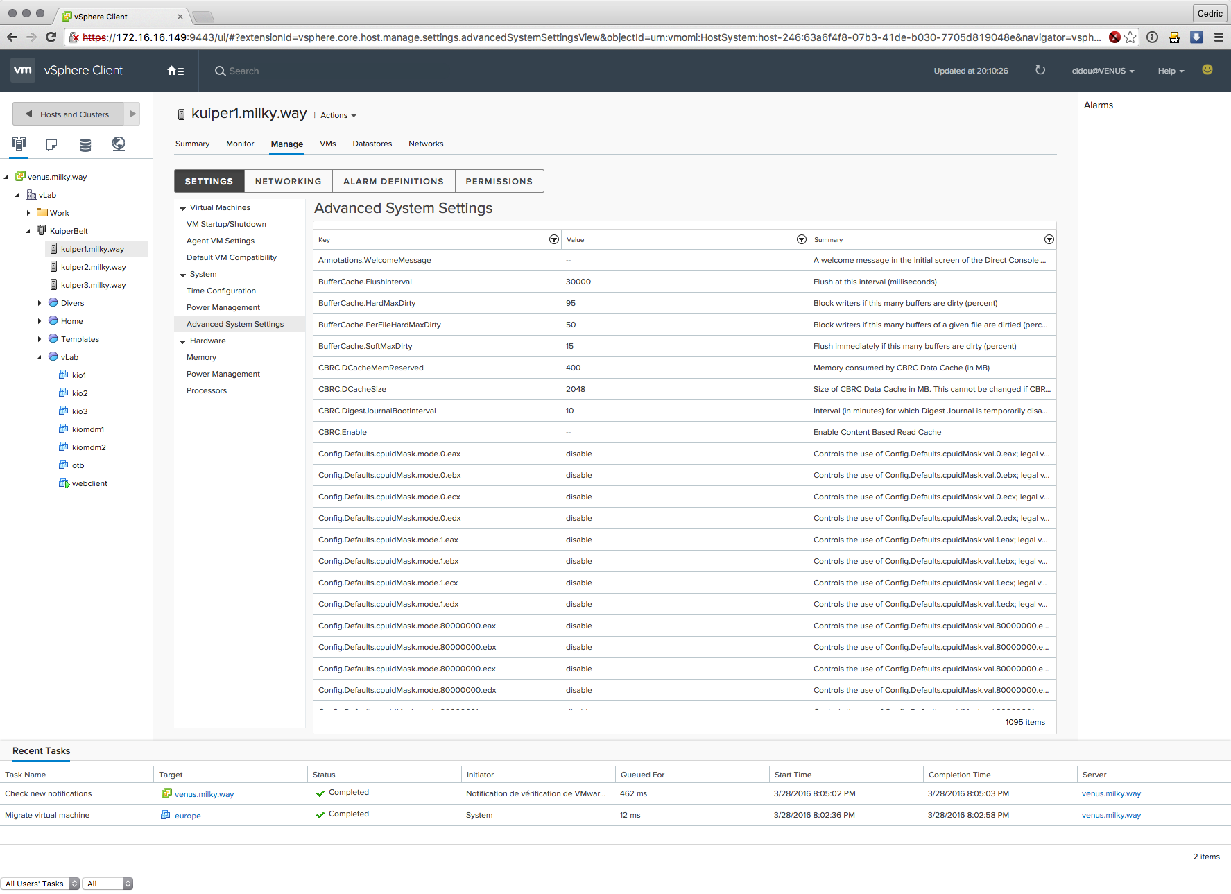Open the Networks tab
The image size is (1231, 894).
pyautogui.click(x=426, y=144)
